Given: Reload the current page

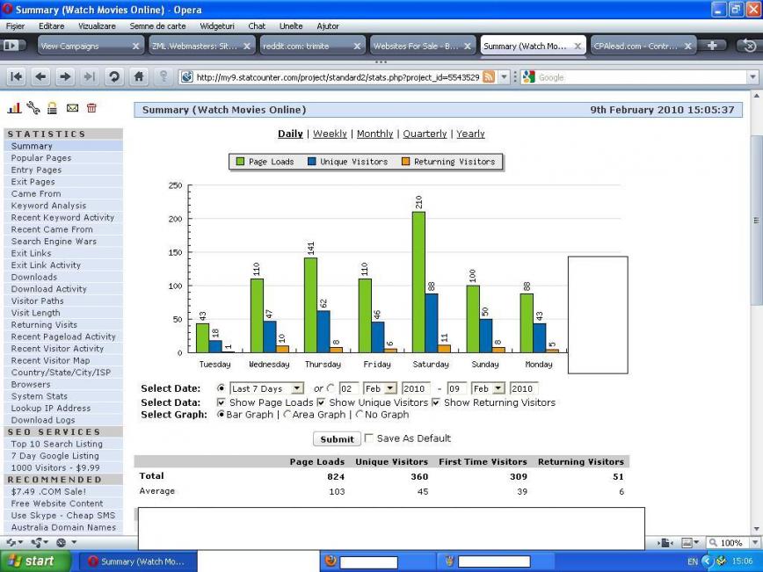Looking at the screenshot, I should coord(114,76).
